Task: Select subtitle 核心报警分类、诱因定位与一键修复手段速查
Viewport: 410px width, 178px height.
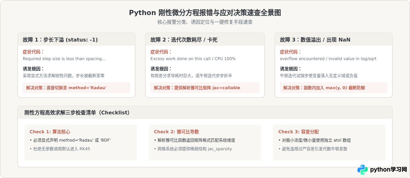Action: click(x=205, y=22)
